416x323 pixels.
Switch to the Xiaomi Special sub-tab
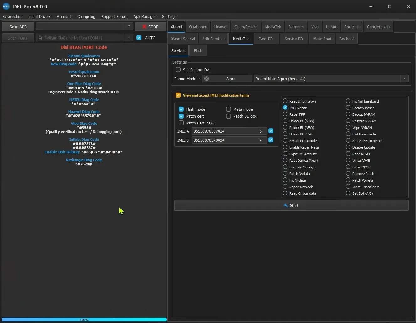[x=183, y=39]
